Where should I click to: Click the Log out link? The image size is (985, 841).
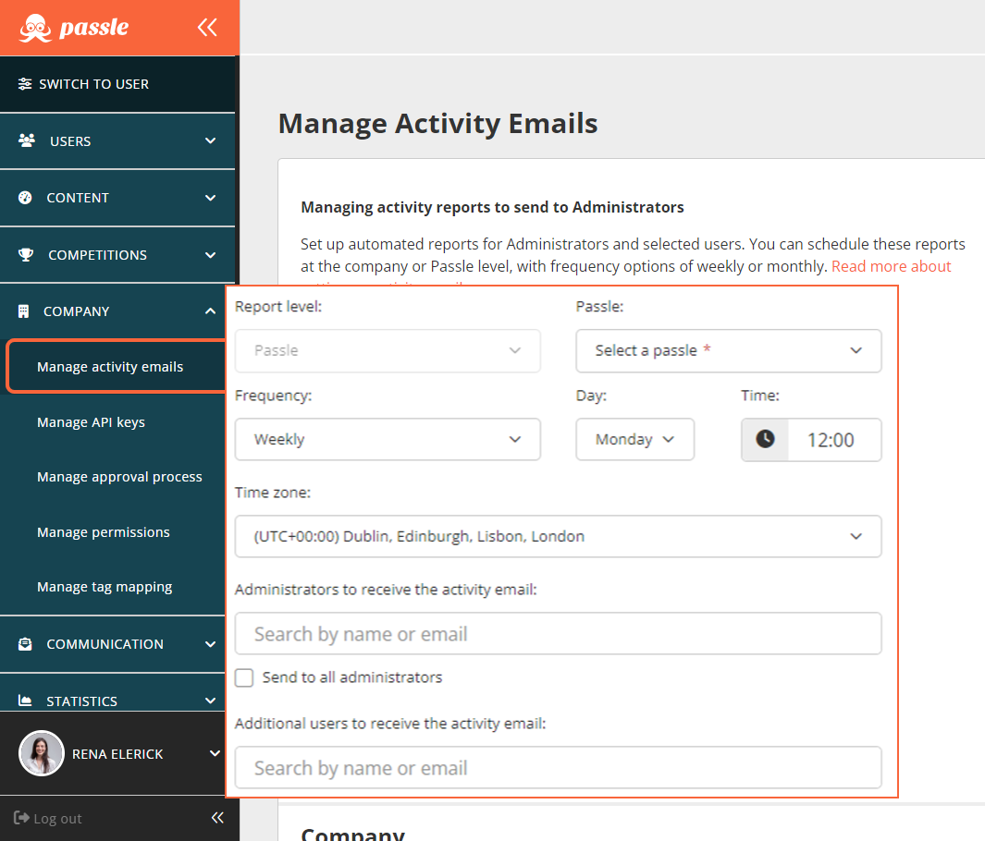(57, 819)
